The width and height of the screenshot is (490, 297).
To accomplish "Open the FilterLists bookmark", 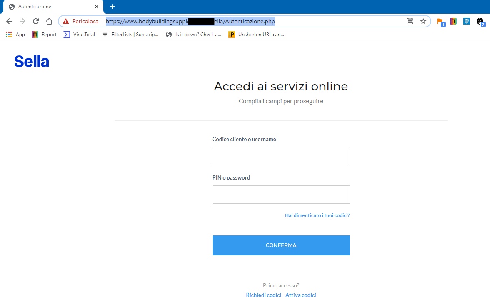I will (130, 34).
